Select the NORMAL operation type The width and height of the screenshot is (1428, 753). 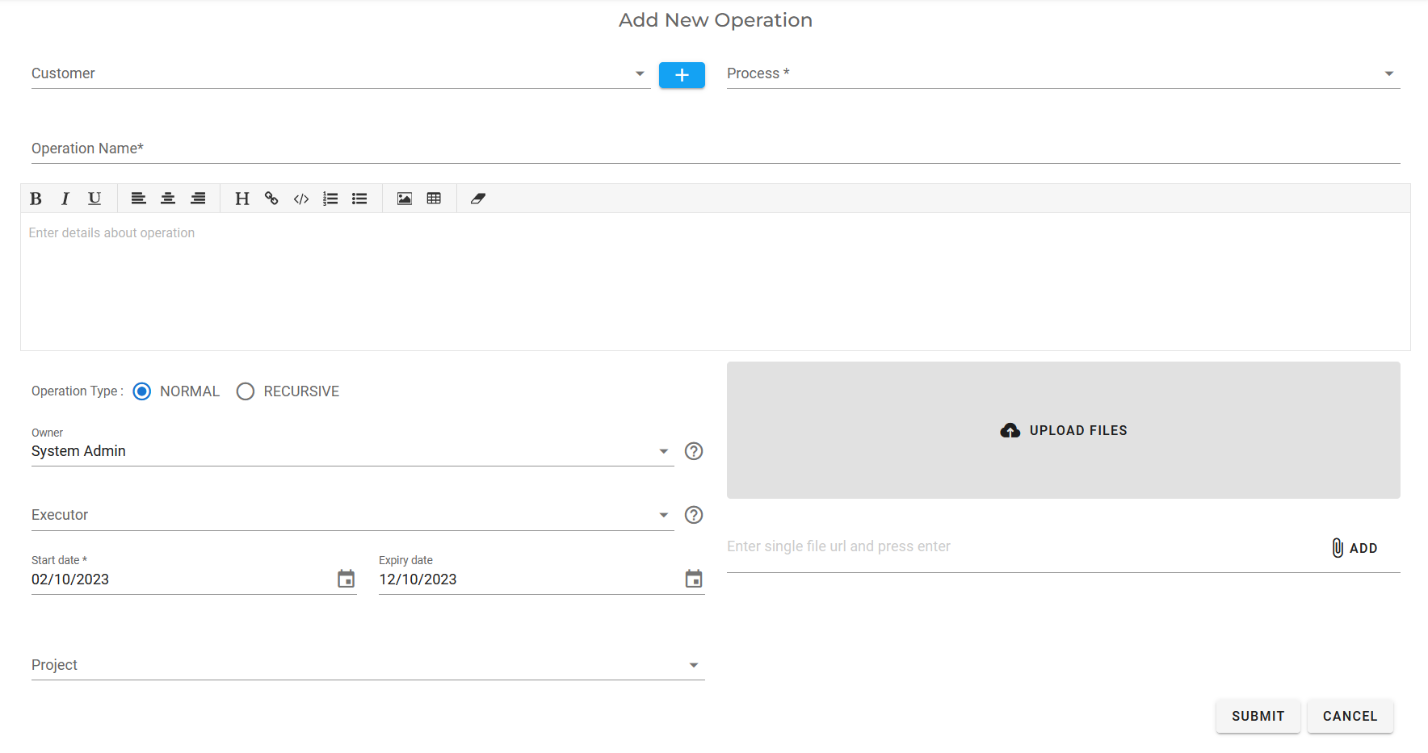[x=142, y=391]
